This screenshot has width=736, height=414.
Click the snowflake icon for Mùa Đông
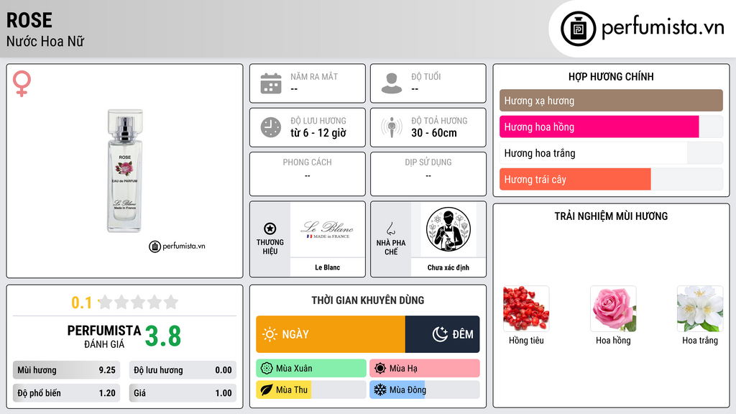click(x=380, y=390)
